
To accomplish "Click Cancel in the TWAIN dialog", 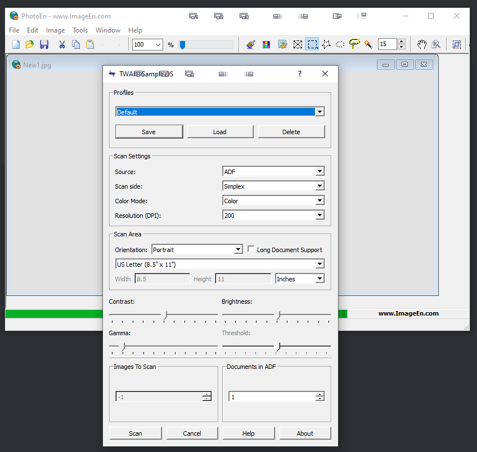I will coord(192,433).
